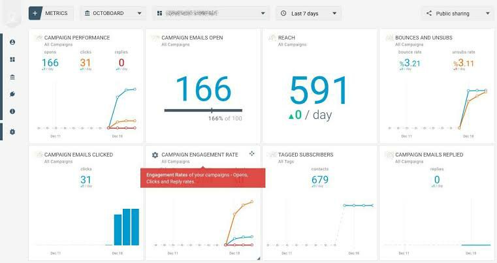Click the 166 opens progress bar
The height and width of the screenshot is (263, 497).
click(203, 110)
